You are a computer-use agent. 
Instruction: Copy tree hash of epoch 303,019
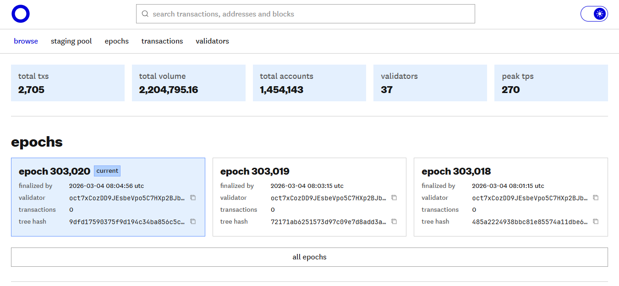click(394, 221)
